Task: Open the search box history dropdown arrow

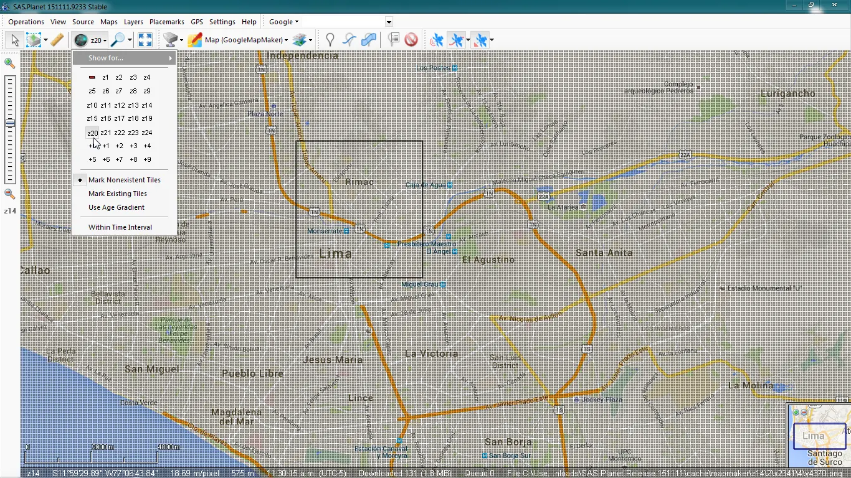Action: 389,22
